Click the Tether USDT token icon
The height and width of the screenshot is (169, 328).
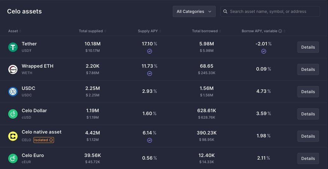click(x=13, y=47)
